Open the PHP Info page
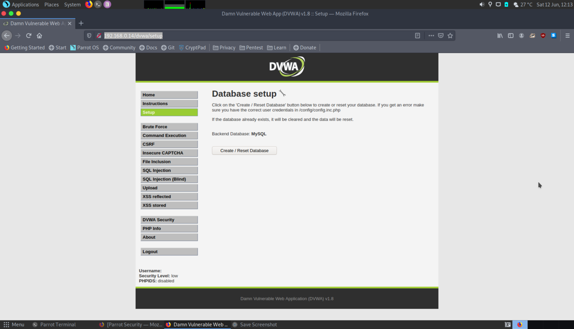This screenshot has height=329, width=574. coord(169,228)
